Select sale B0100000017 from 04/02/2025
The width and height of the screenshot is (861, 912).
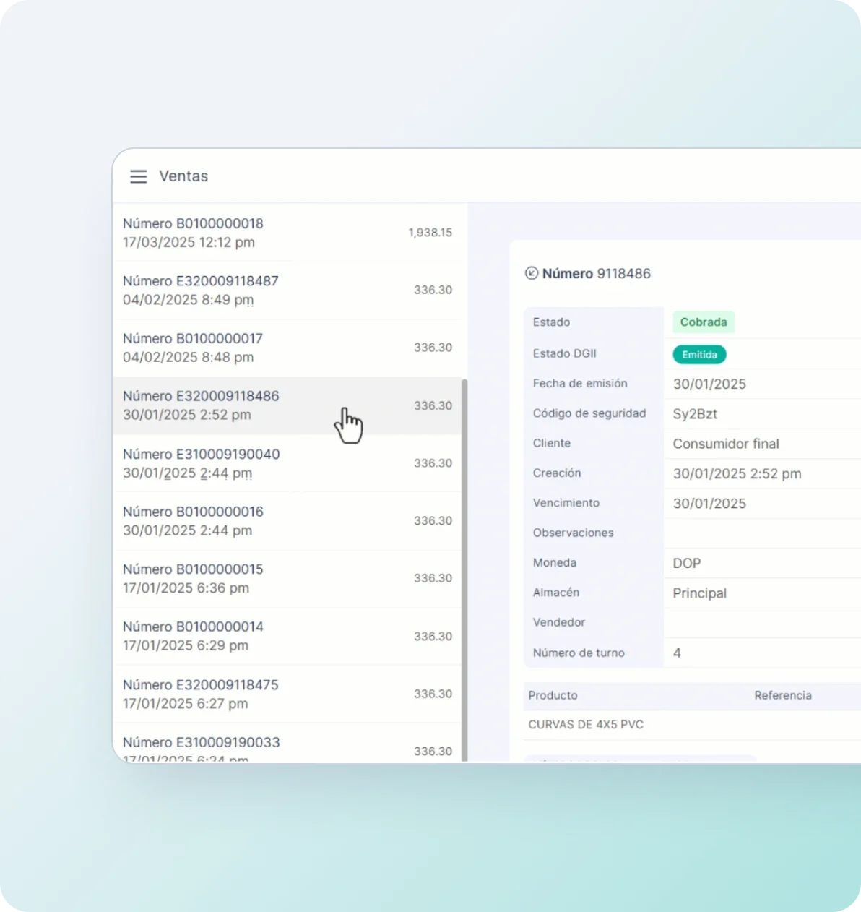point(287,348)
